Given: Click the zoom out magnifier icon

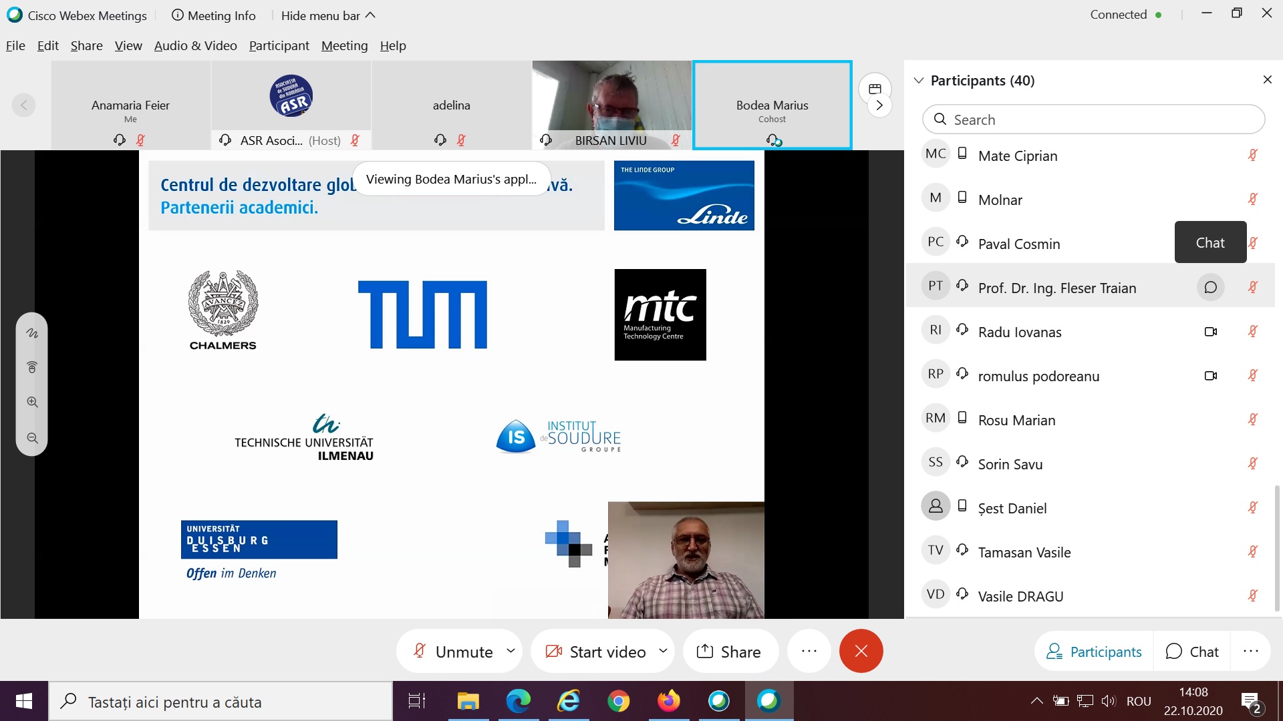Looking at the screenshot, I should 32,438.
